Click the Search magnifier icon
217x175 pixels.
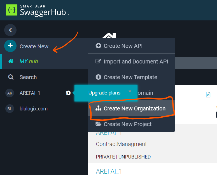click(11, 77)
